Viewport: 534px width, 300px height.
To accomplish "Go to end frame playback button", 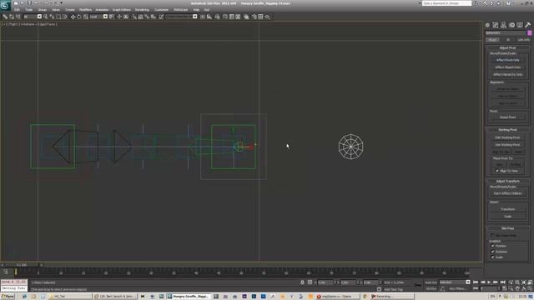I will (502, 282).
